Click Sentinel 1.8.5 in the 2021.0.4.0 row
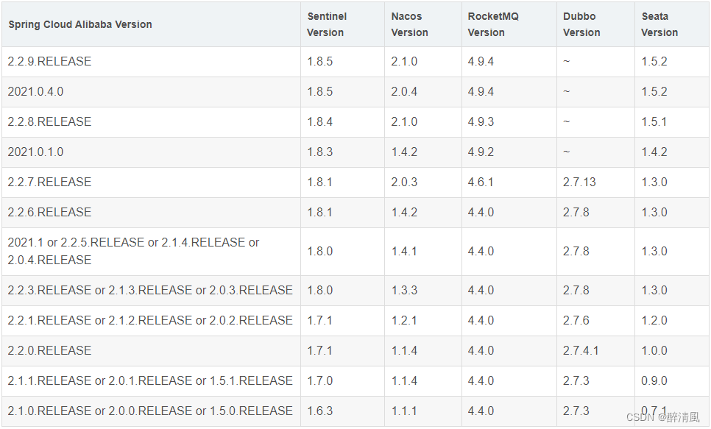Screen dimensions: 711x429 pyautogui.click(x=319, y=91)
